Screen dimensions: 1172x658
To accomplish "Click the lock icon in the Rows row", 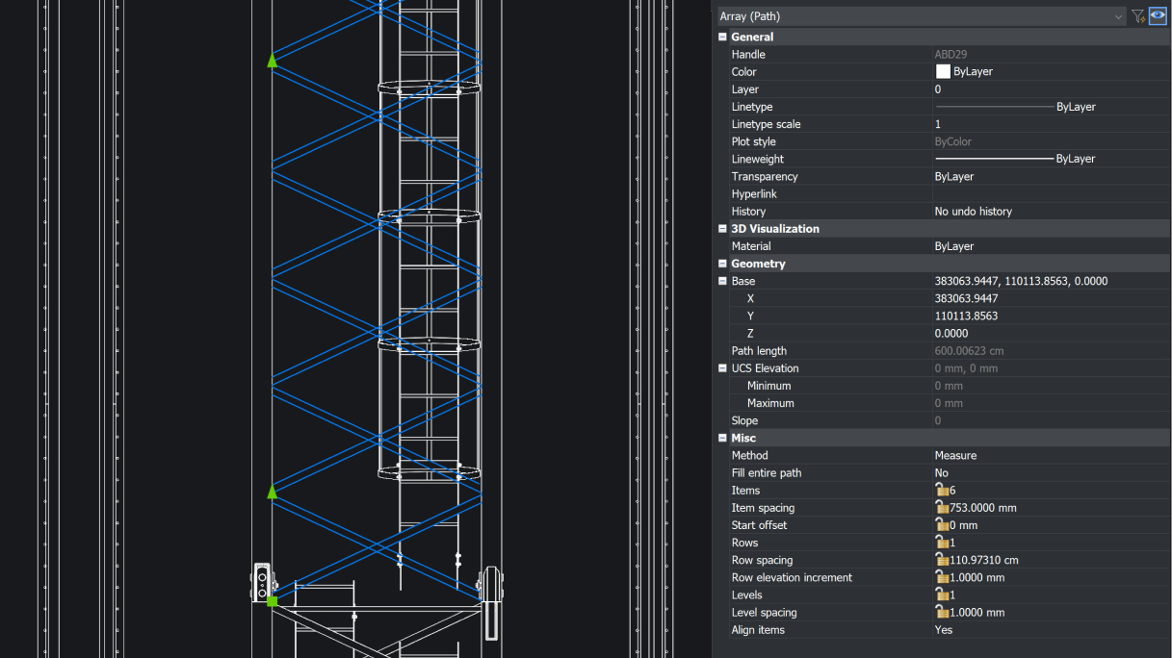I will click(x=942, y=542).
